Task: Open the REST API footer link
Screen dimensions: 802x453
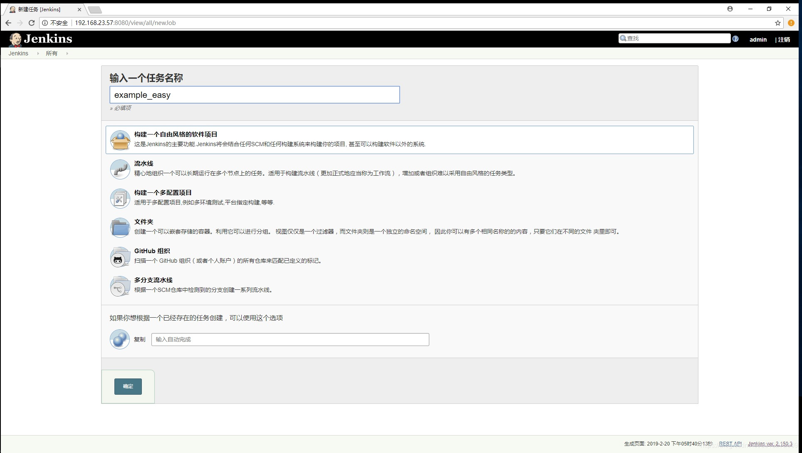Action: pyautogui.click(x=730, y=444)
